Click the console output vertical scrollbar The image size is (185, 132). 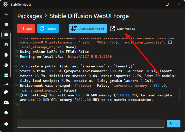[179, 95]
